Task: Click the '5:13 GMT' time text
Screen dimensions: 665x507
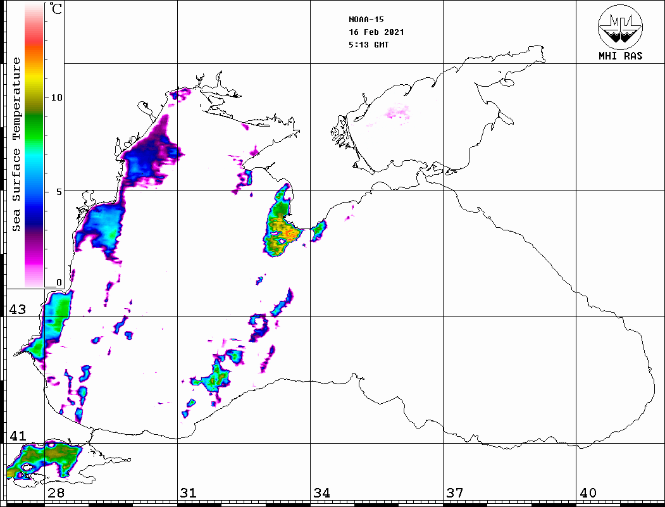Action: [x=368, y=45]
